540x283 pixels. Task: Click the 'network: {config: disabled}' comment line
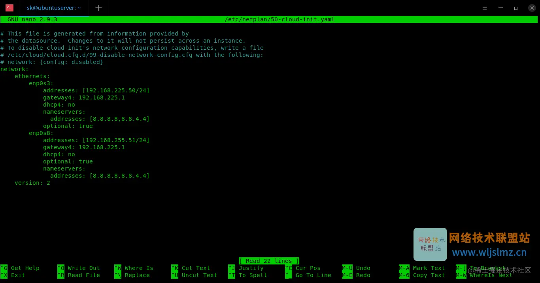pos(52,62)
